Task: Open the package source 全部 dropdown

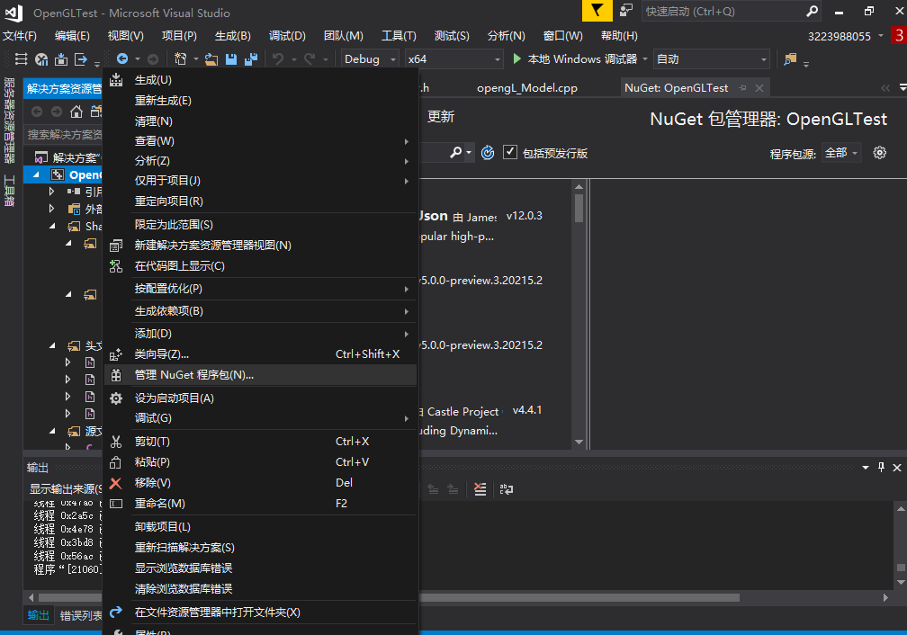Action: pos(841,153)
